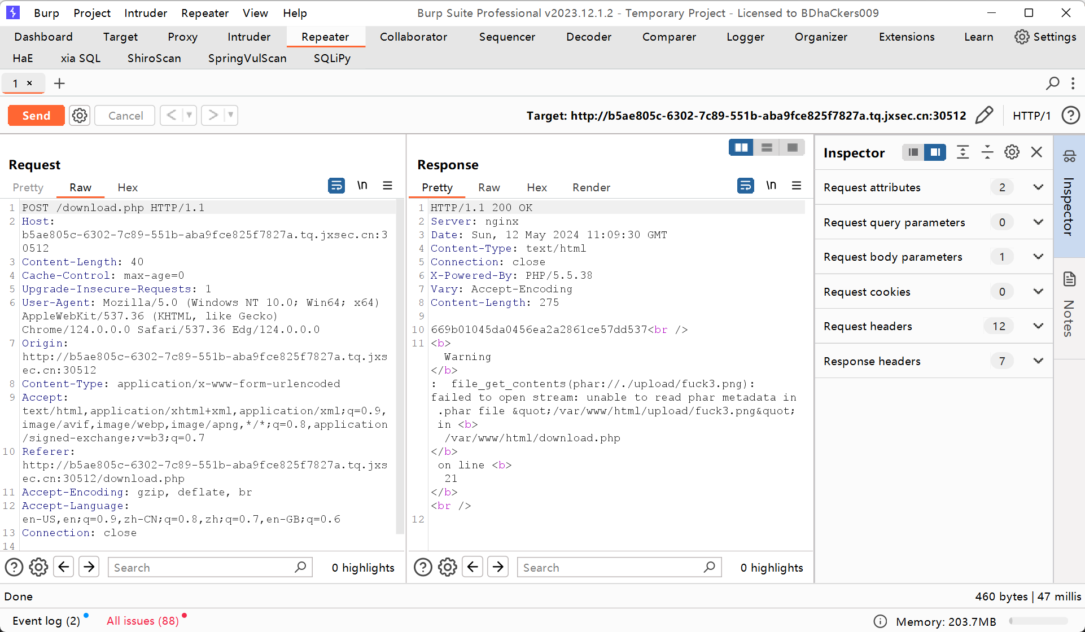Jump to next request search match
1085x632 pixels.
pyautogui.click(x=89, y=567)
